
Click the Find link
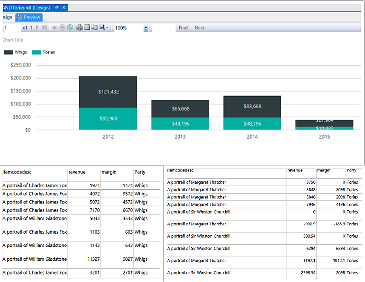[183, 28]
